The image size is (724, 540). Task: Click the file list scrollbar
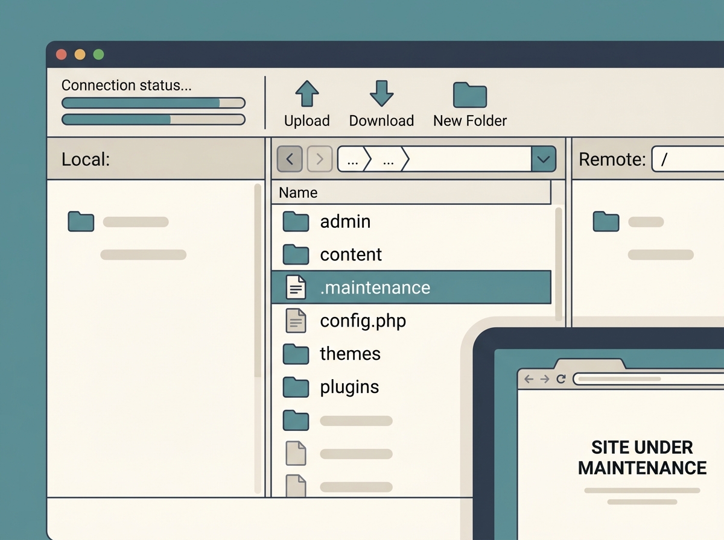coord(558,264)
